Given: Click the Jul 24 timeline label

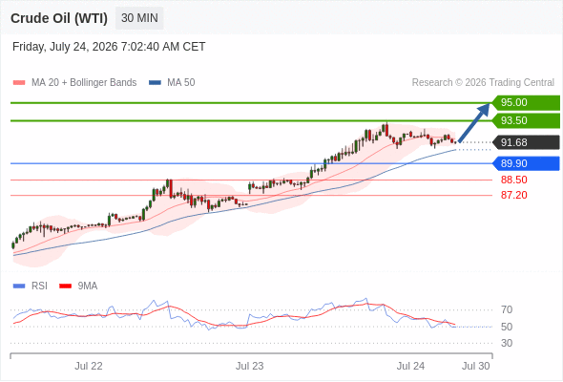Looking at the screenshot, I should (x=410, y=366).
